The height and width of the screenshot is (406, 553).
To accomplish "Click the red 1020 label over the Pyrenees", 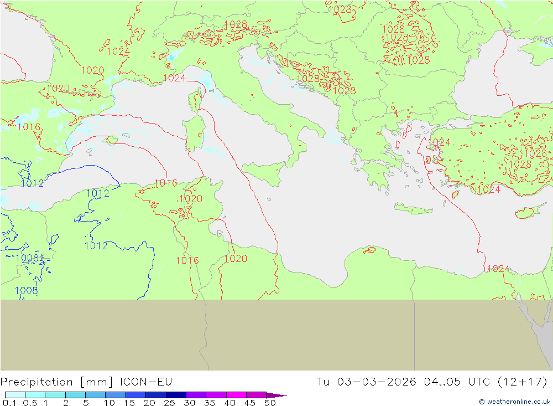I will pyautogui.click(x=58, y=88).
